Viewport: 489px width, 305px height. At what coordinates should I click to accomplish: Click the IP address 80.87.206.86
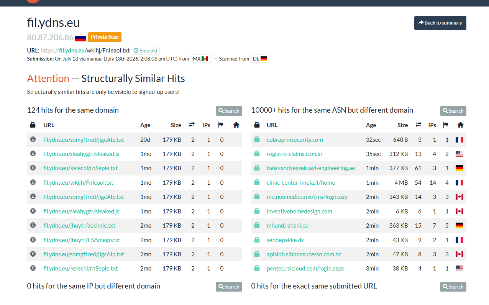[50, 37]
